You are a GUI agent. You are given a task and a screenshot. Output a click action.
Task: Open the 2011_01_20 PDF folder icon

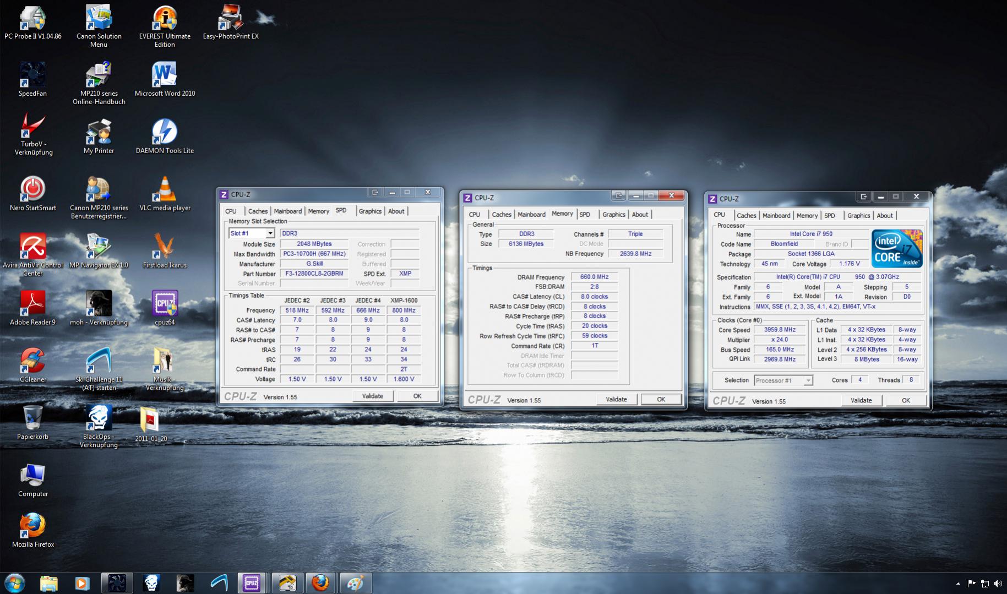click(x=151, y=425)
